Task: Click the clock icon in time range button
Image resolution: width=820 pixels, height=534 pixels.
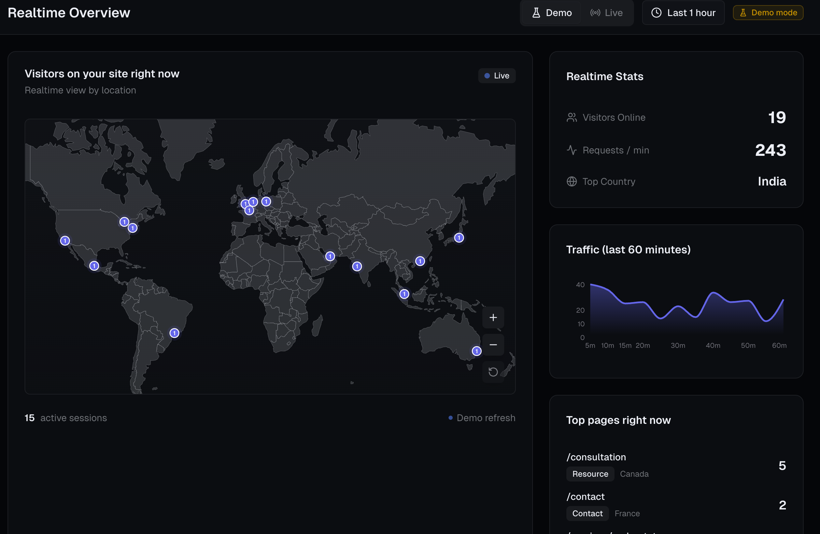Action: 656,13
